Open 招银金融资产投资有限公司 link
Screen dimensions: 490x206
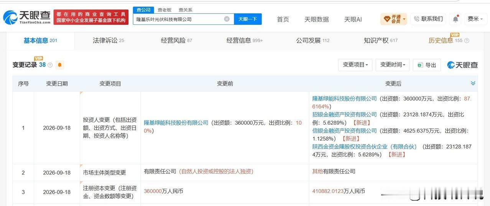click(x=345, y=115)
